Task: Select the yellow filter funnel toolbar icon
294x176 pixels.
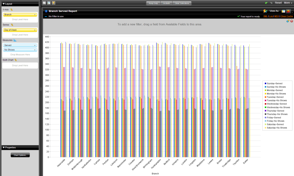Action: point(53,3)
